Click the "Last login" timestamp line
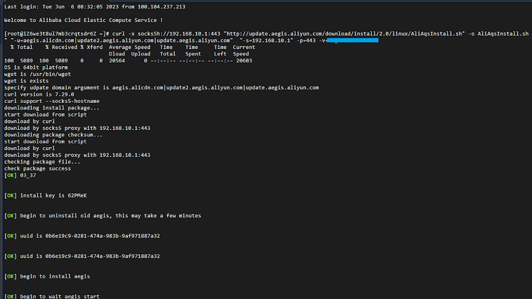The width and height of the screenshot is (532, 299). (95, 6)
